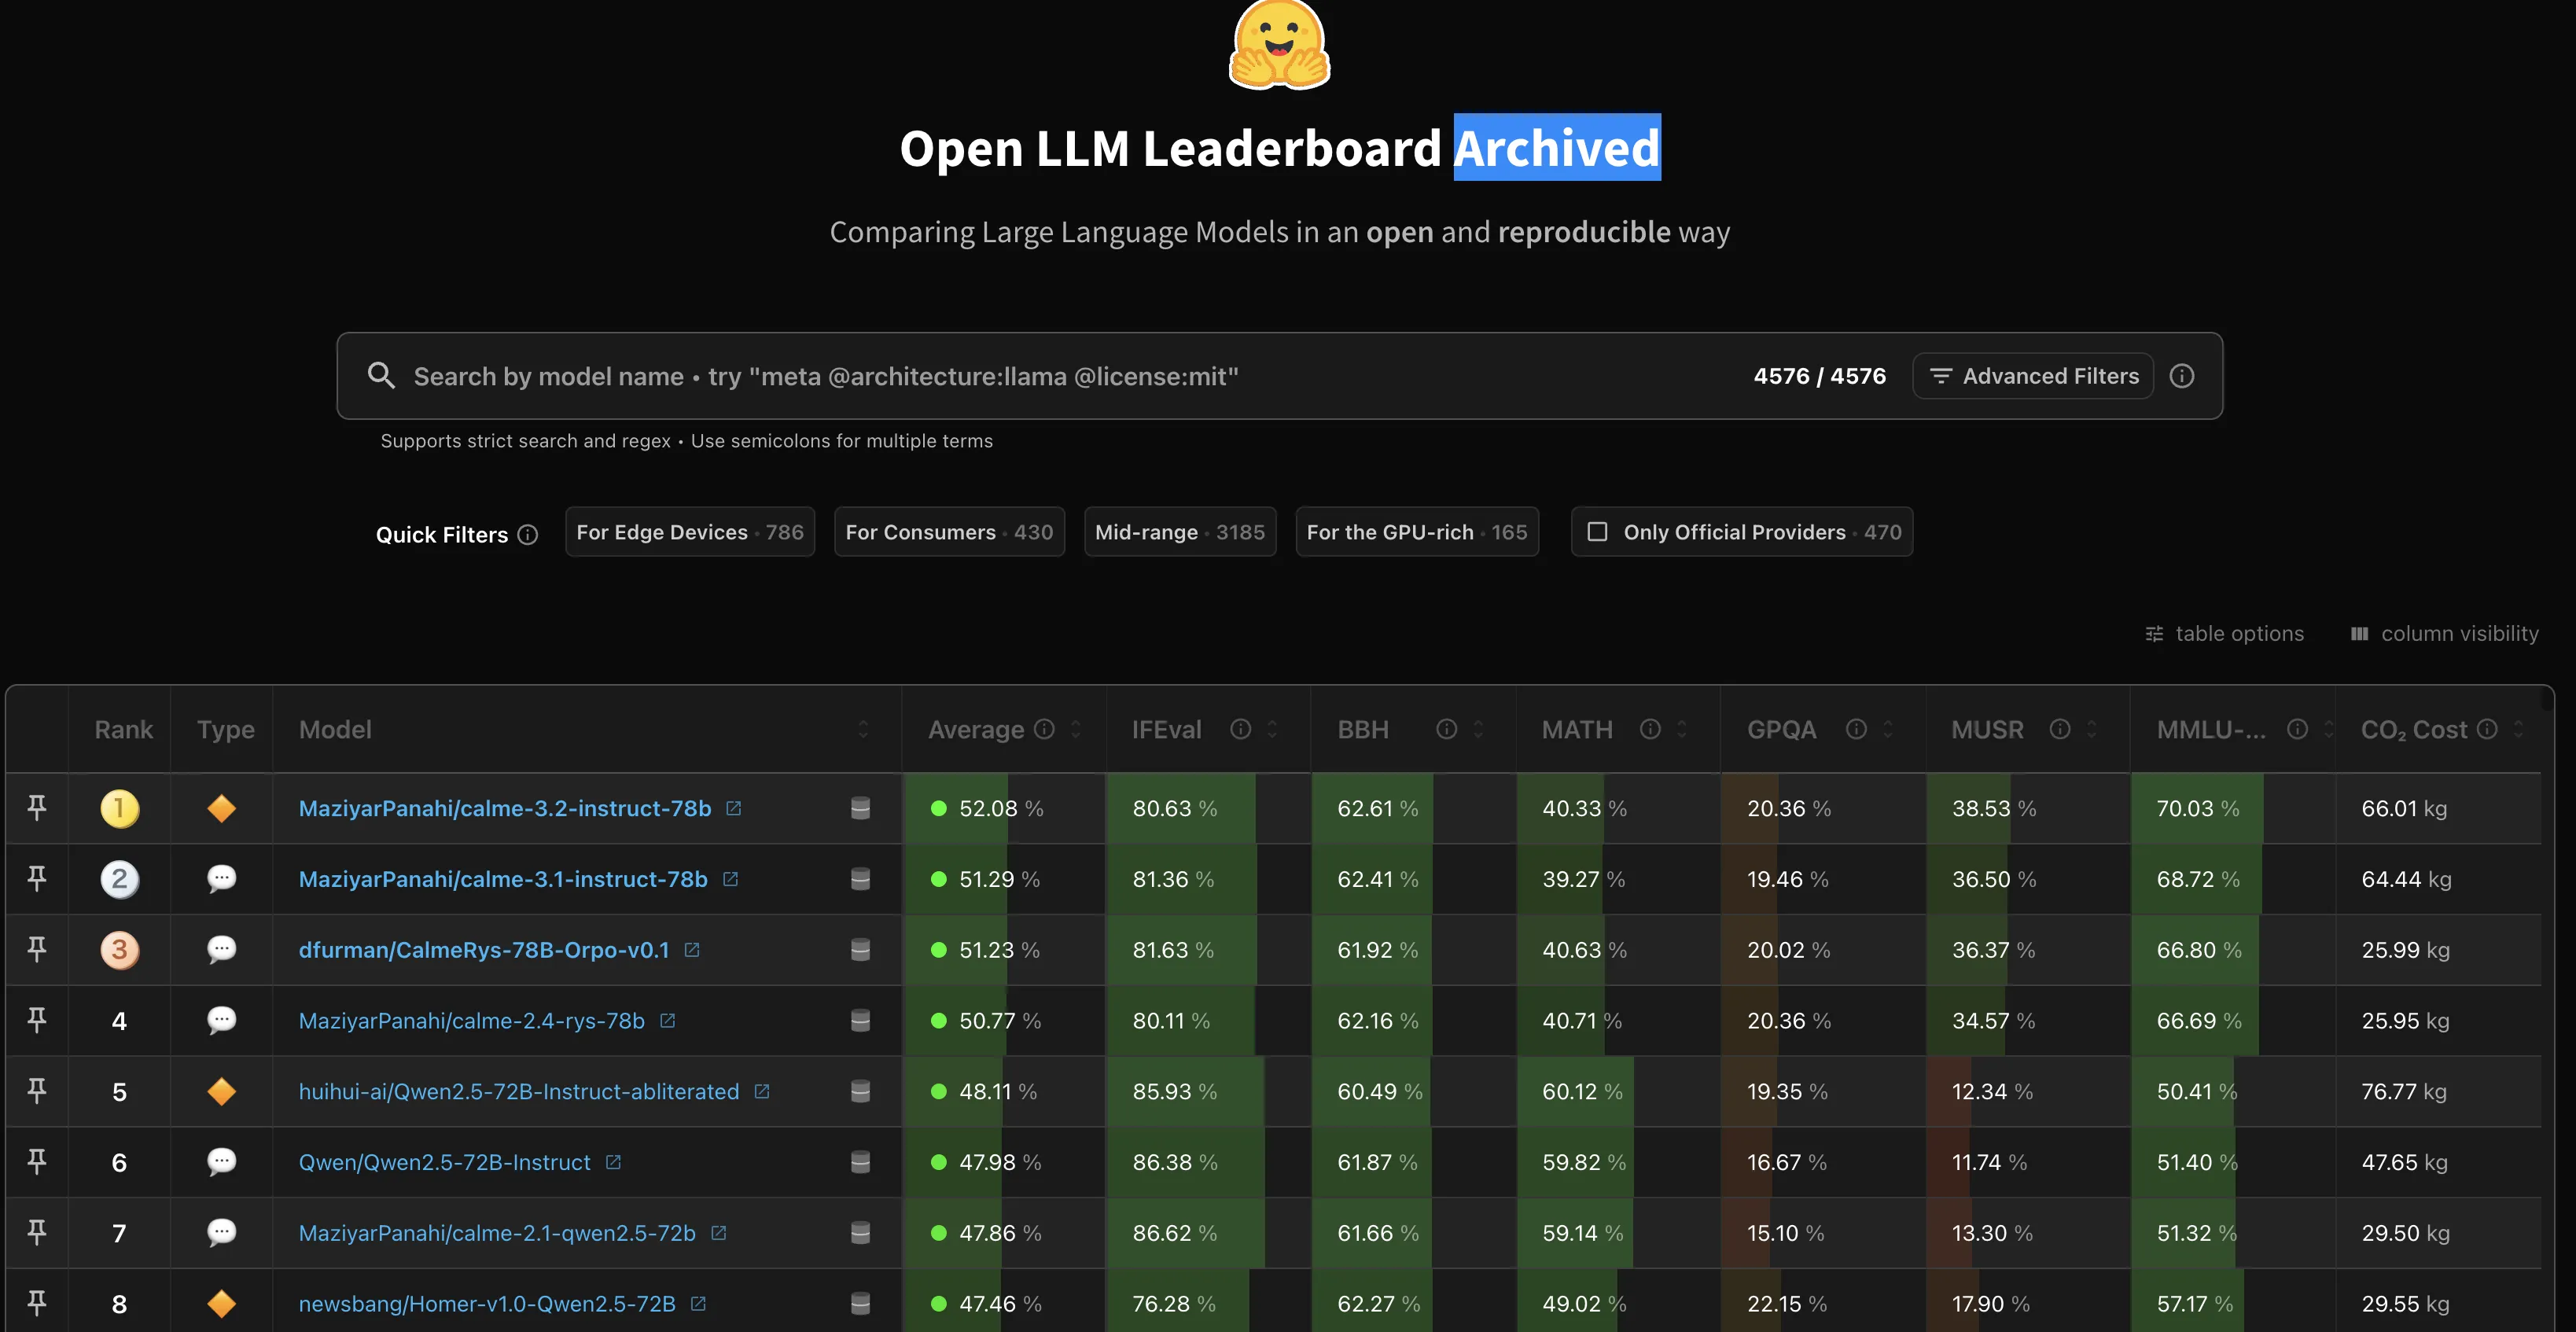Sort by the GPQA column arrows
Screen dimensions: 2576x1332
pyautogui.click(x=1888, y=729)
